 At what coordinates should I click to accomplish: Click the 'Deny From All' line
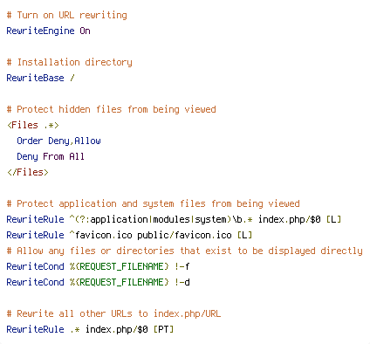[x=51, y=156]
